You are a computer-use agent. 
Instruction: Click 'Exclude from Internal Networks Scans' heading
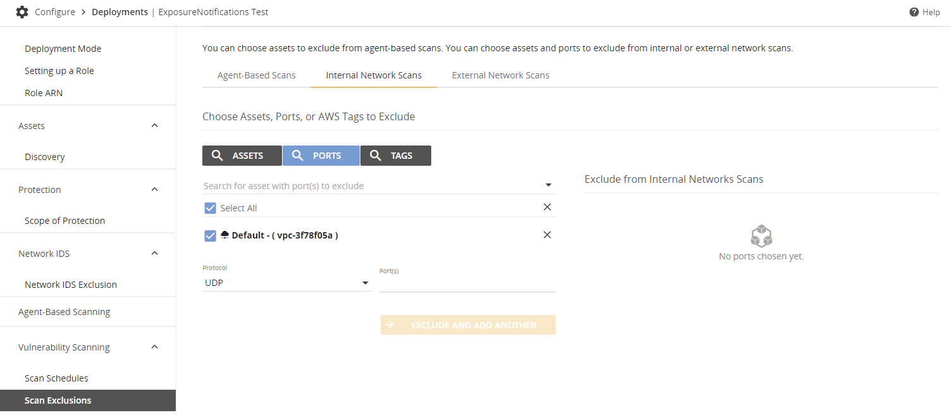click(x=674, y=179)
